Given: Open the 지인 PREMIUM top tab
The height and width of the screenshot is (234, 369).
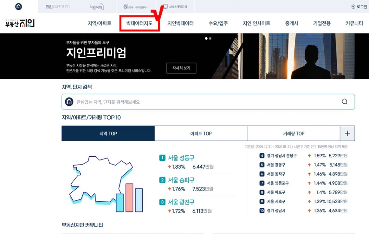Looking at the screenshot, I should 58,6.
